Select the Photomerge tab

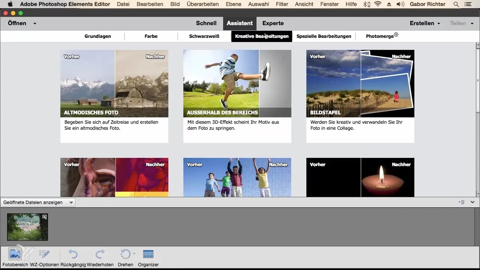(382, 36)
